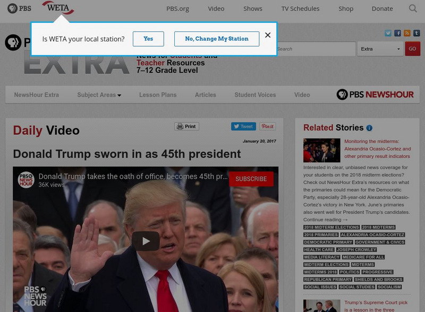Image resolution: width=425 pixels, height=312 pixels.
Task: Select the SOCIALISM tag
Action: [x=389, y=287]
